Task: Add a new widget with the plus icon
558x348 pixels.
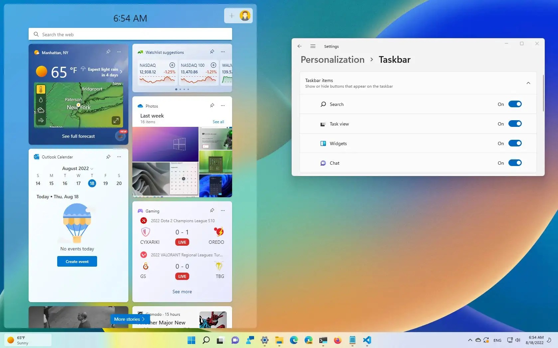Action: [x=231, y=15]
